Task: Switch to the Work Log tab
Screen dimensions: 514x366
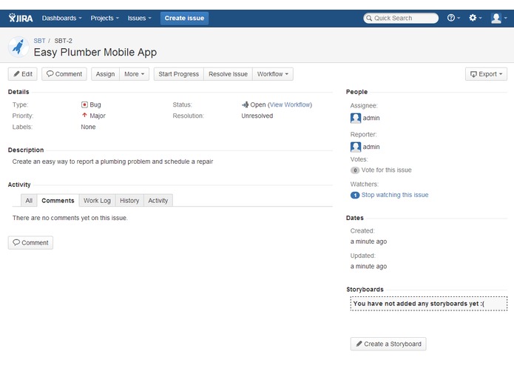Action: (97, 201)
